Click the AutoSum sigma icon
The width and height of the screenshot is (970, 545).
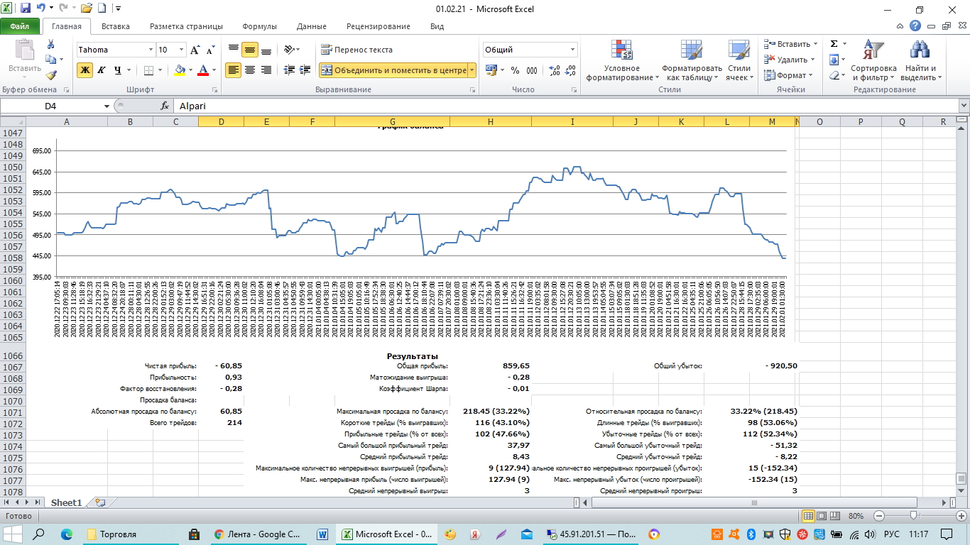[x=834, y=44]
